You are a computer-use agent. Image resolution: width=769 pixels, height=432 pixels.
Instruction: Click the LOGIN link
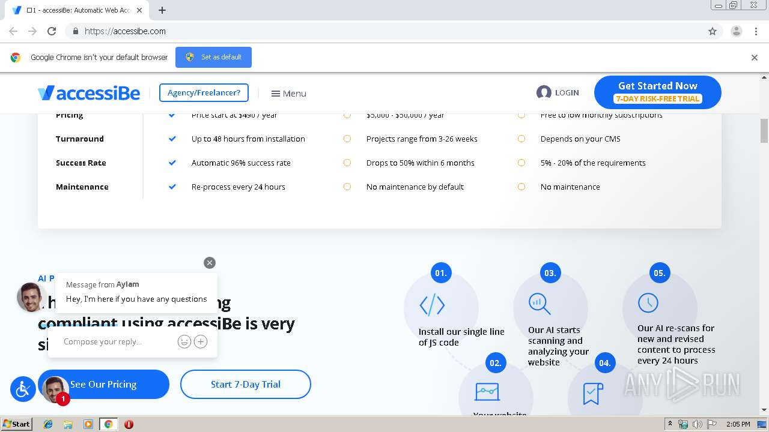(x=567, y=92)
